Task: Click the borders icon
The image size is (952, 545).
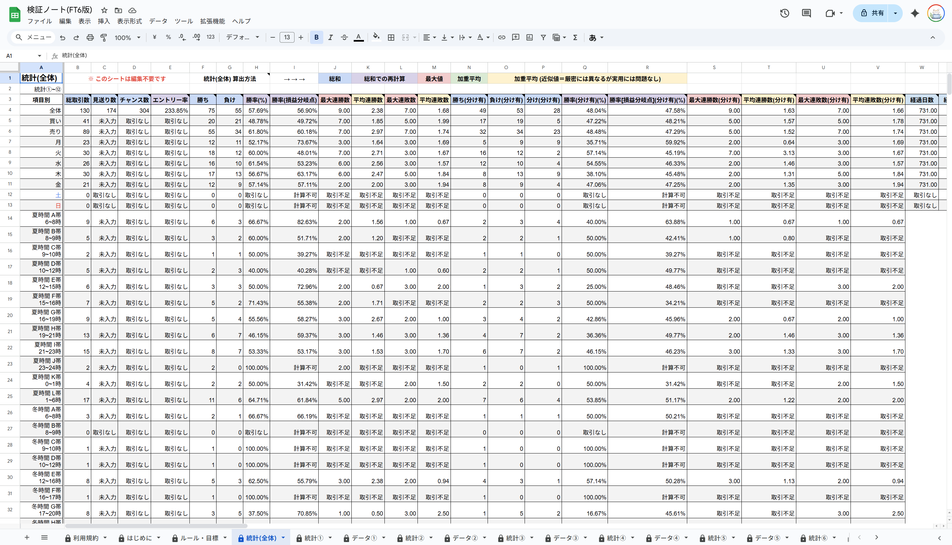Action: click(391, 37)
